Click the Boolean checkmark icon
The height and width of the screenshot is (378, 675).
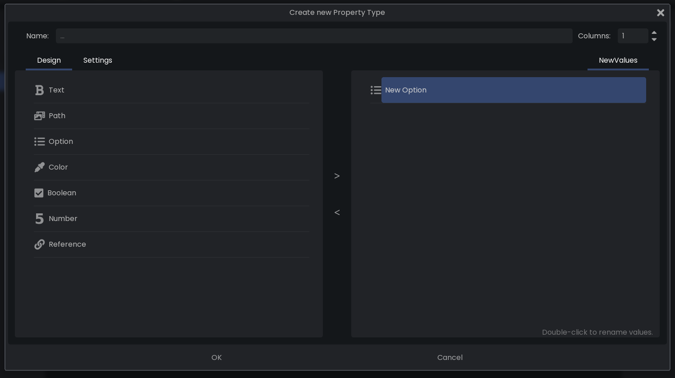click(x=39, y=193)
